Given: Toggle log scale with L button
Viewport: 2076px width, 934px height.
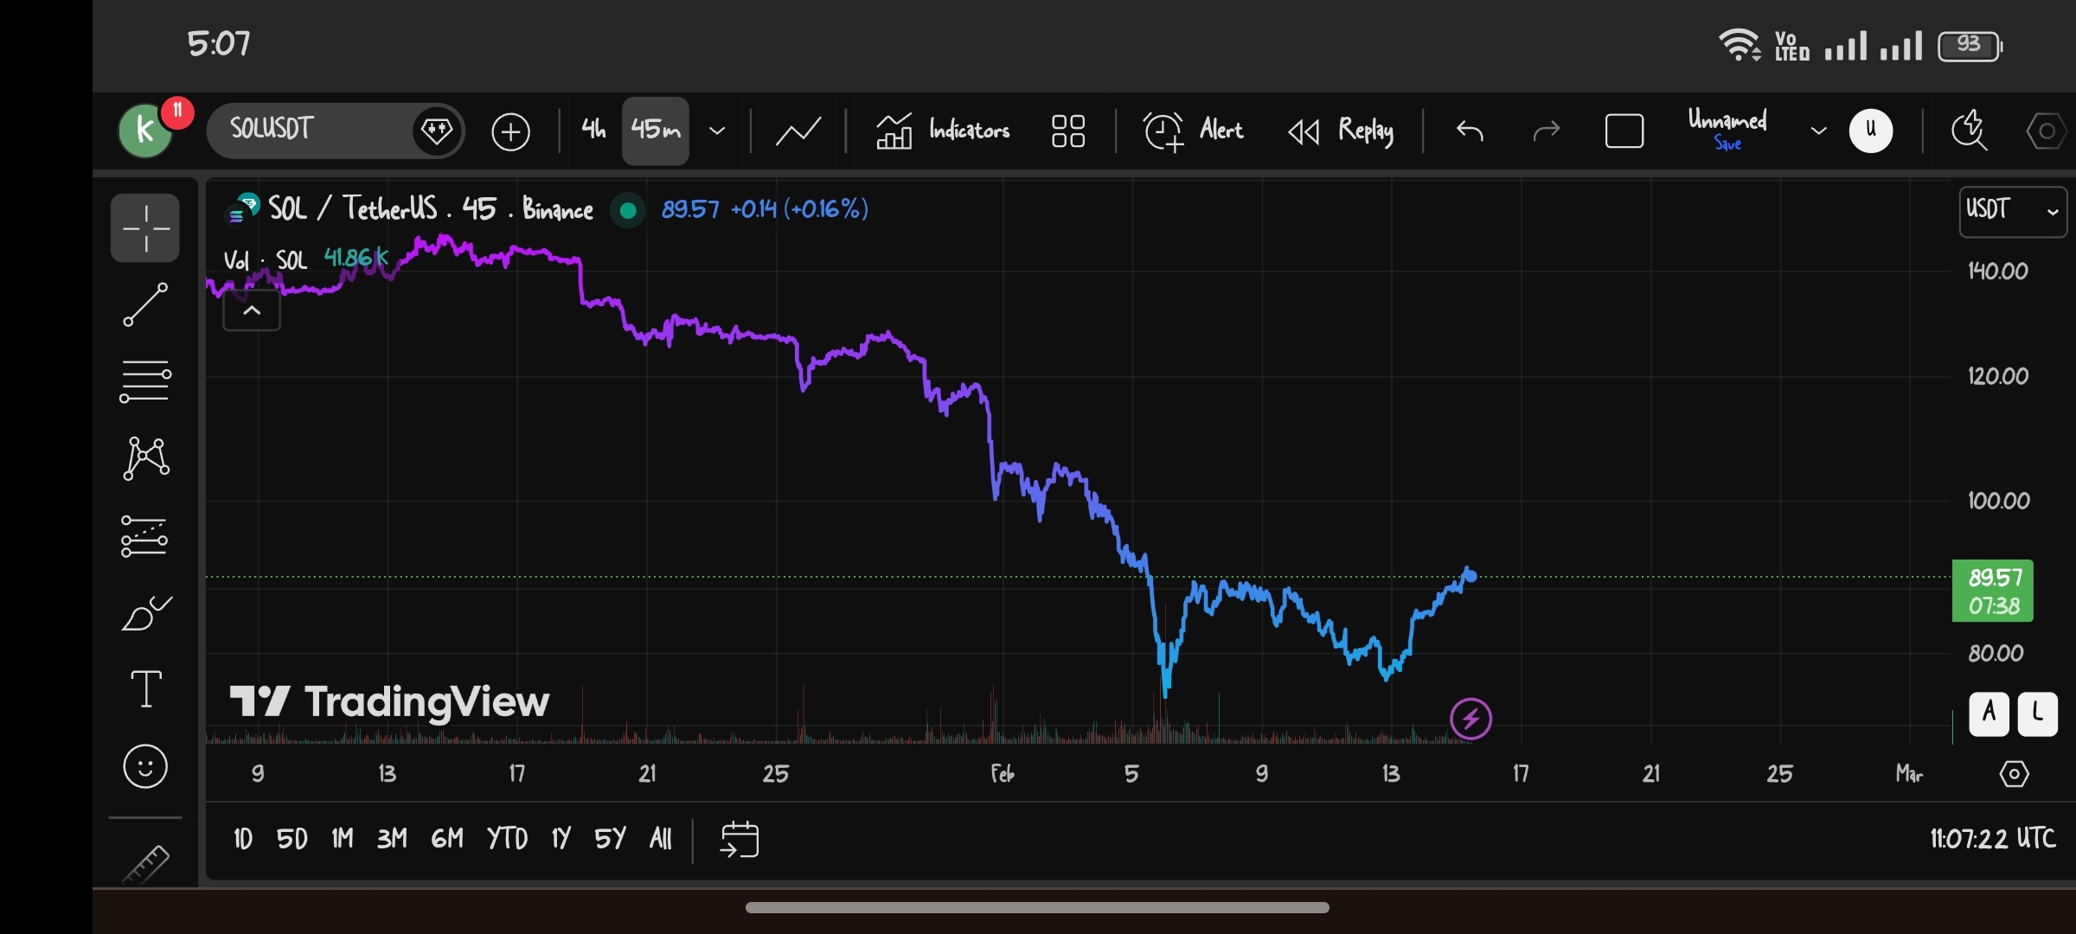Looking at the screenshot, I should pos(2037,713).
